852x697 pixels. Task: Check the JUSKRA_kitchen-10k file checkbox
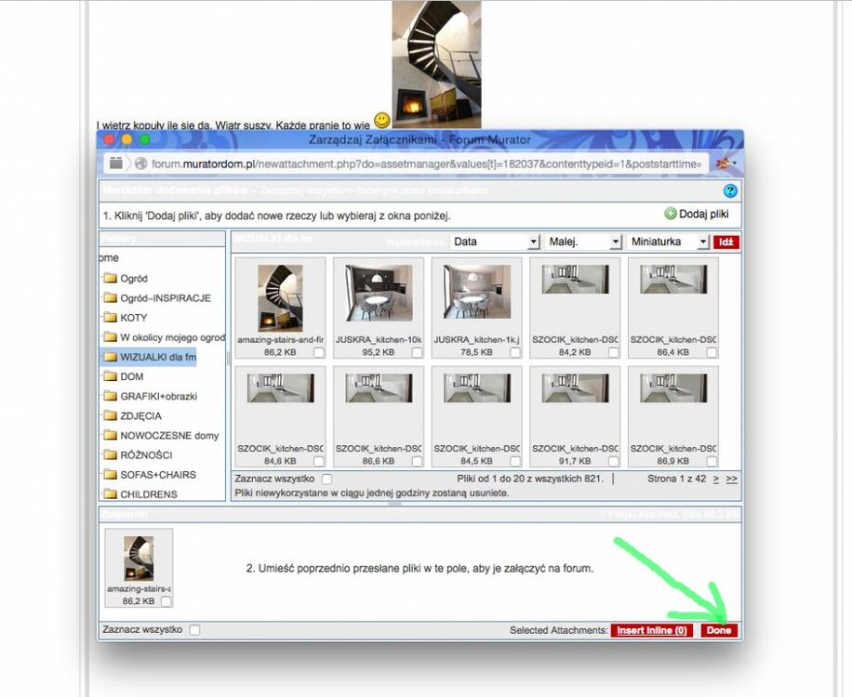(418, 353)
